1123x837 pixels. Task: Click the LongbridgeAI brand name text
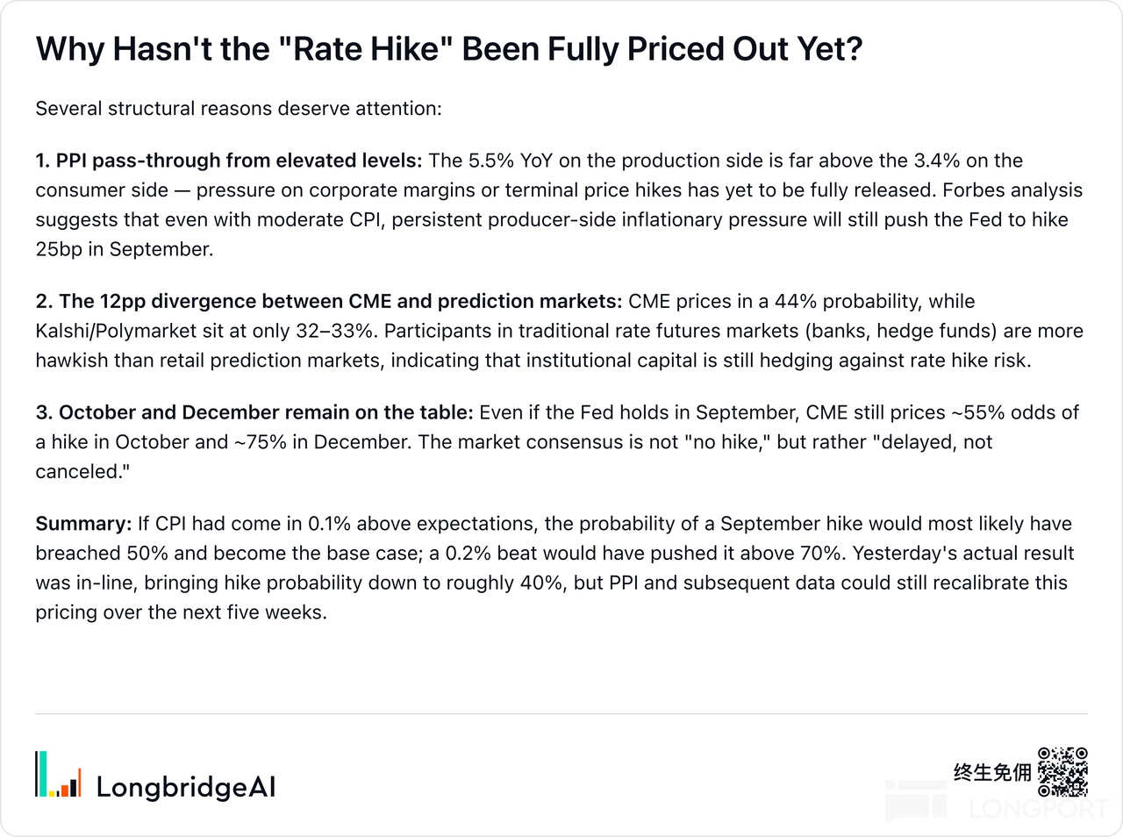186,787
